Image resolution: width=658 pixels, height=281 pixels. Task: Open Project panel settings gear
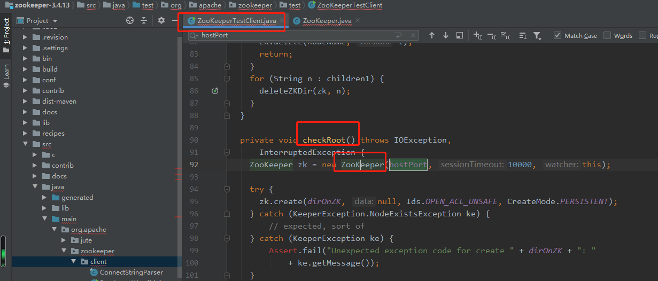click(x=161, y=20)
